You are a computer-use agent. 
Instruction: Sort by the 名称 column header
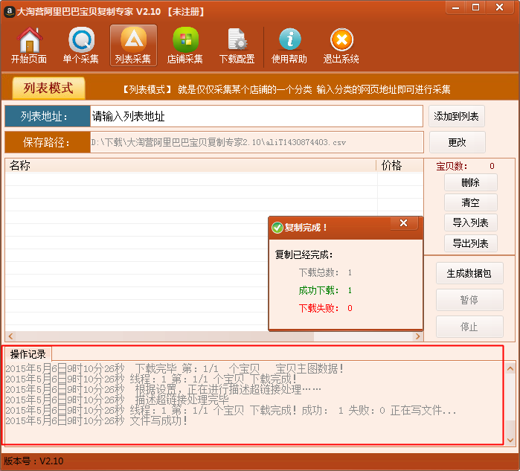coord(190,165)
